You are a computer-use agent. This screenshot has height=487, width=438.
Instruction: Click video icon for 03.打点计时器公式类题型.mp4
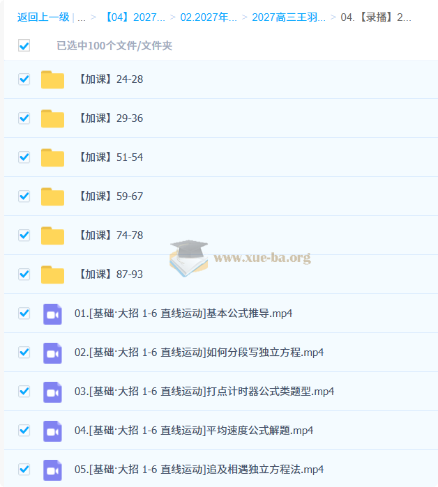pos(52,392)
